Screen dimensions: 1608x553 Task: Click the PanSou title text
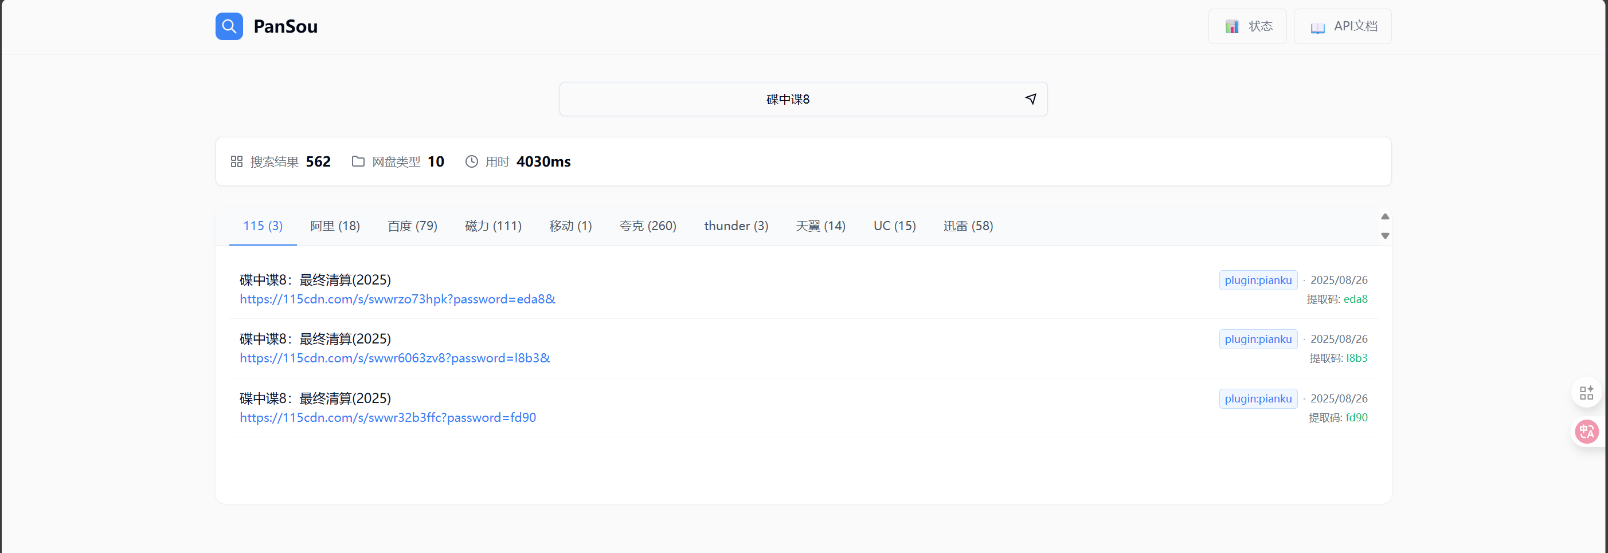pyautogui.click(x=285, y=26)
